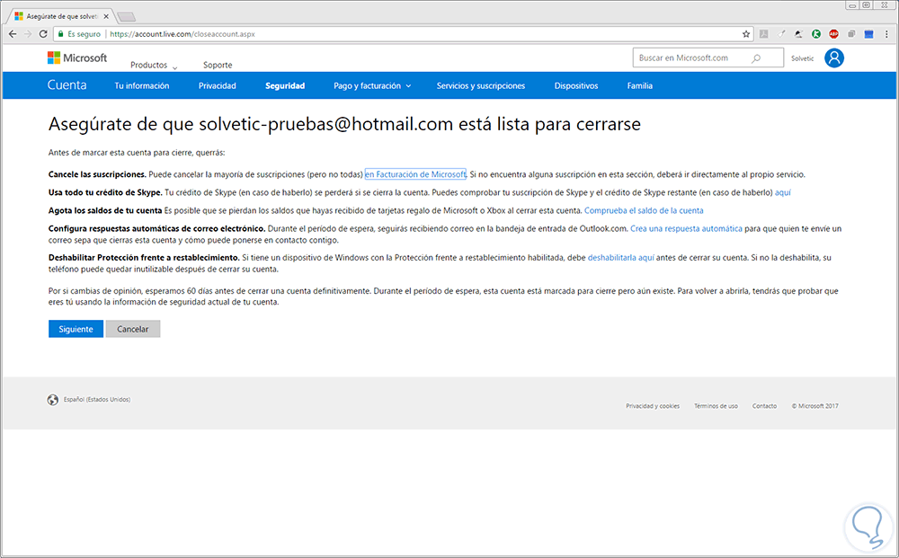
Task: Follow the en Facturación de Microsoft link
Action: pos(415,174)
